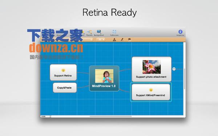
Task: Click the child photo in central node
Action: 104,76
